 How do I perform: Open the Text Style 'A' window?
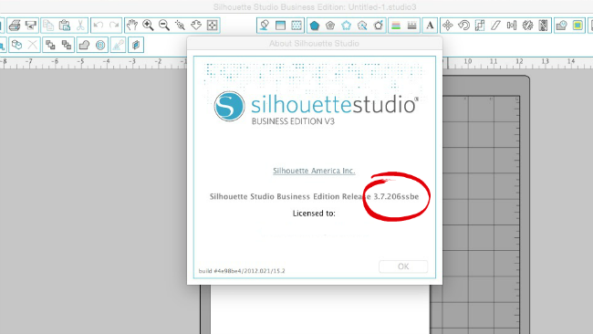(x=430, y=26)
